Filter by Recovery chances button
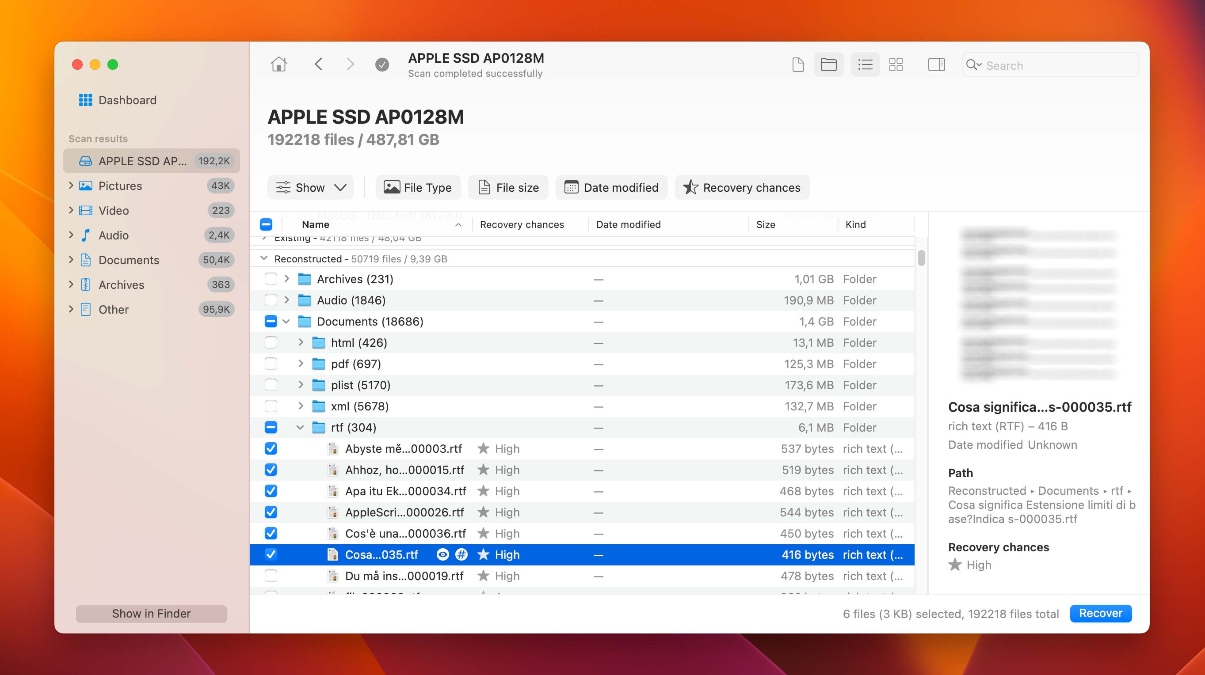The image size is (1205, 675). click(742, 187)
